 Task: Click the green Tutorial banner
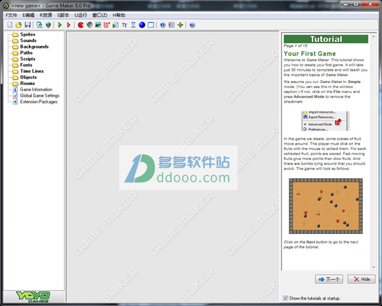click(x=326, y=39)
